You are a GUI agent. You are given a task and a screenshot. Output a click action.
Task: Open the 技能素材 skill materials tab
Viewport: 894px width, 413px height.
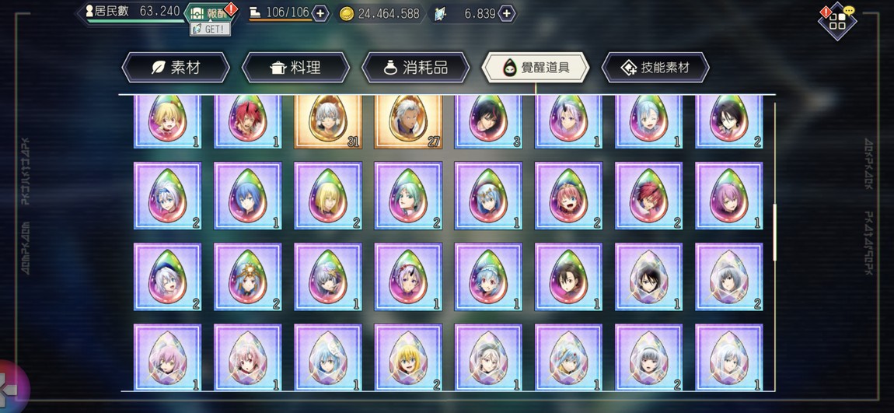point(655,68)
